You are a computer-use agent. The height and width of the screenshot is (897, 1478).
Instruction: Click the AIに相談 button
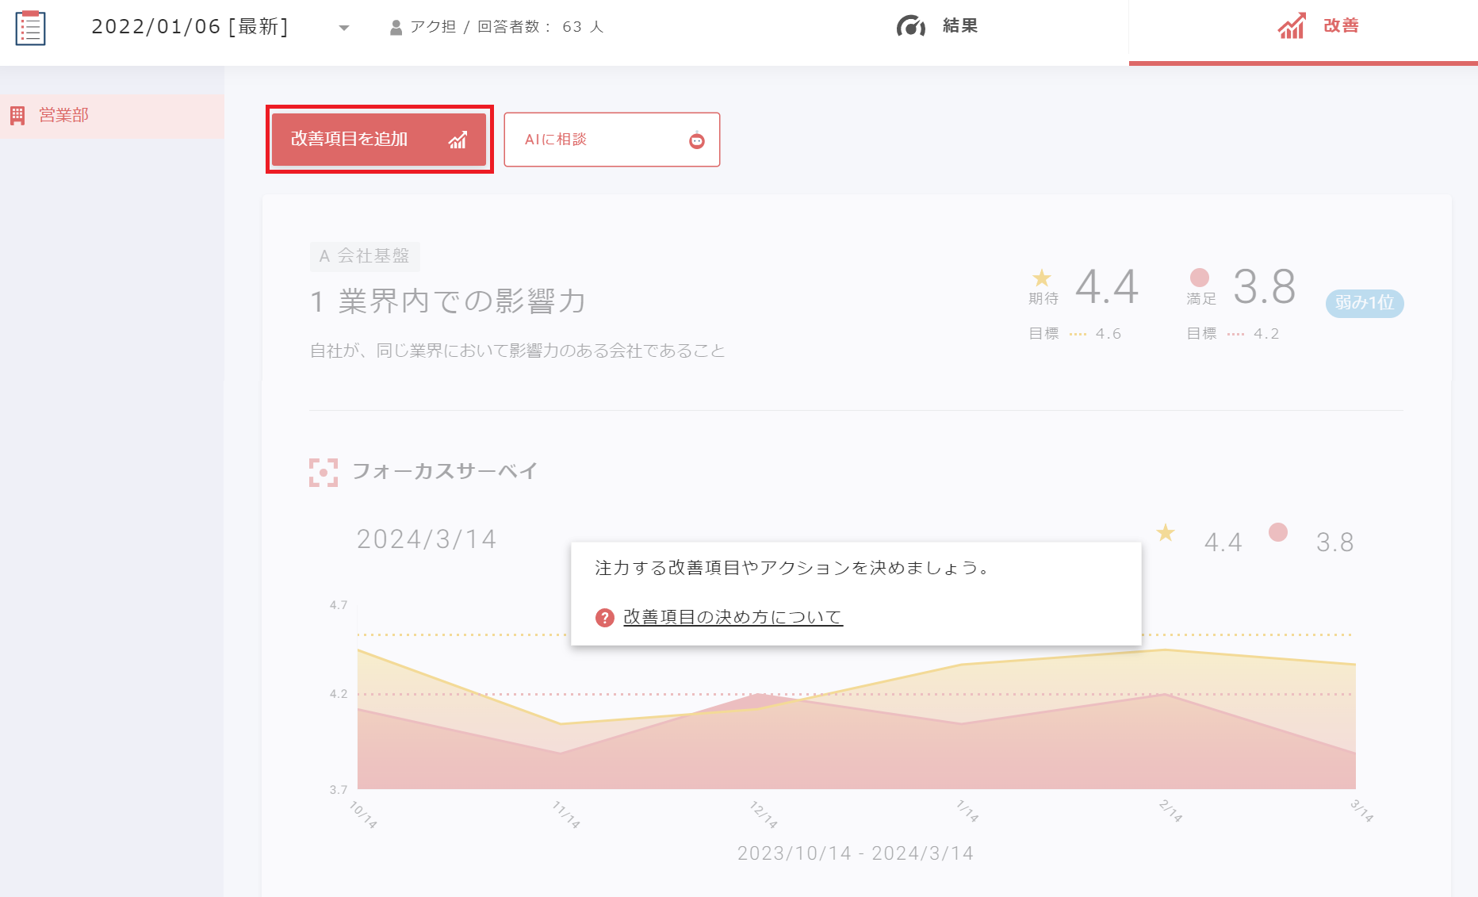[611, 140]
